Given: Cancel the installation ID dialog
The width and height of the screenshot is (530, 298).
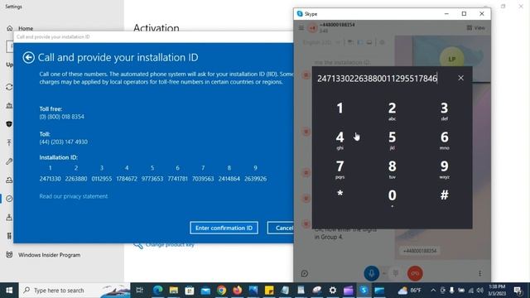Looking at the screenshot, I should tap(281, 228).
